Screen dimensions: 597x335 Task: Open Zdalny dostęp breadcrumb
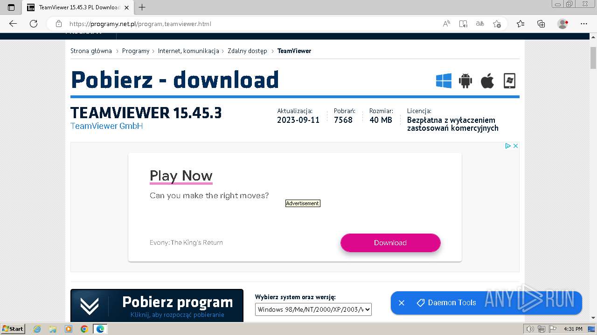tap(247, 51)
